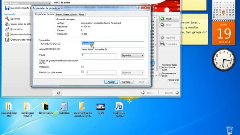240x135 pixels.
Task: Click the Tiempo total 71:31 value
Action: click(177, 83)
